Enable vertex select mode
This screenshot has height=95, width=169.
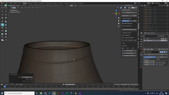pyautogui.click(x=12, y=8)
